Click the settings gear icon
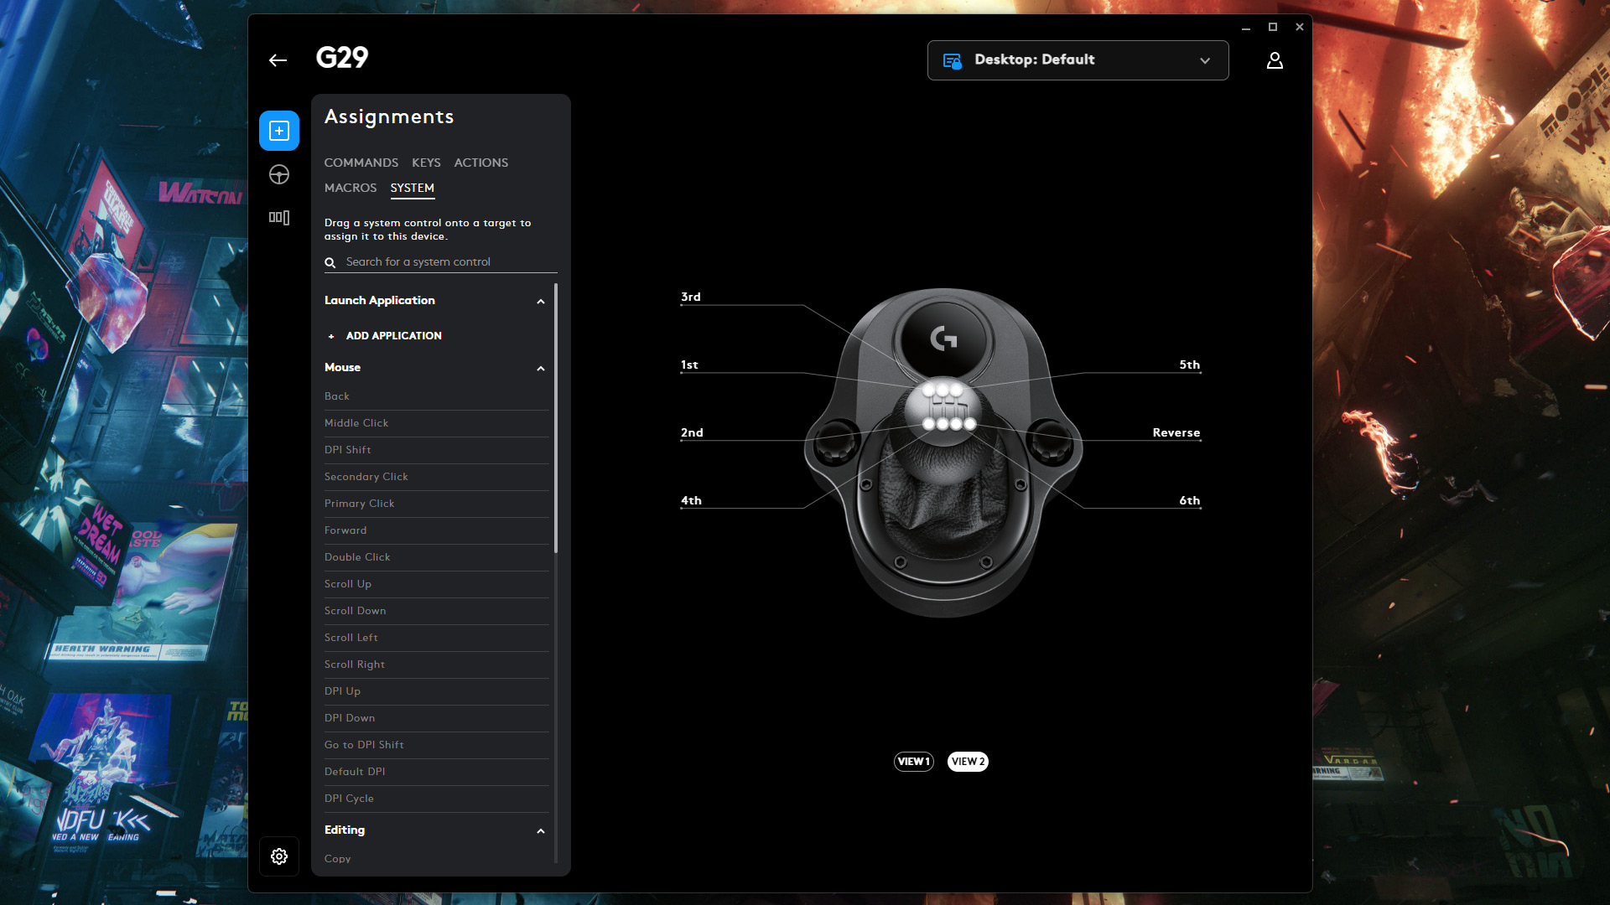 280,856
